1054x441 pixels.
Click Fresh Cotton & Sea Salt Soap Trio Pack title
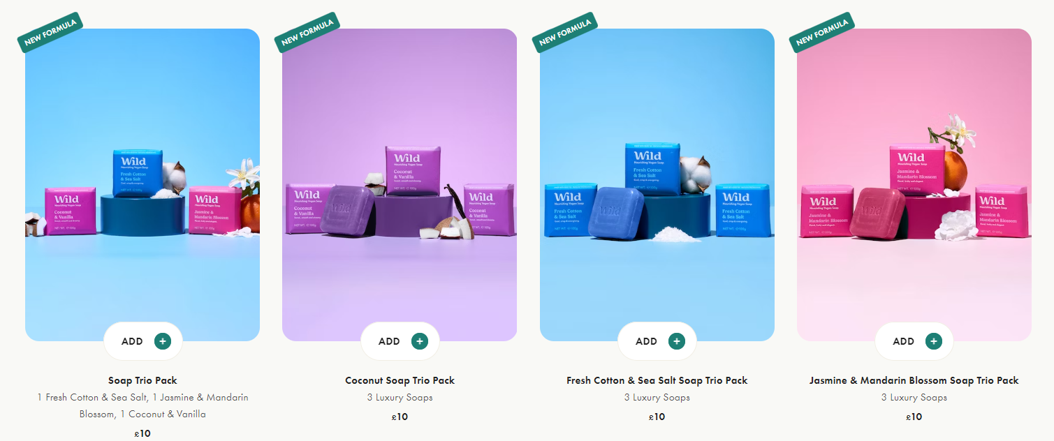(x=657, y=380)
